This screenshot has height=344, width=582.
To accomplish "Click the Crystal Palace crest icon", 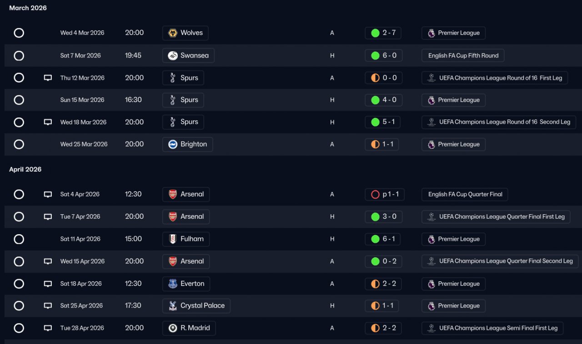I will click(173, 305).
